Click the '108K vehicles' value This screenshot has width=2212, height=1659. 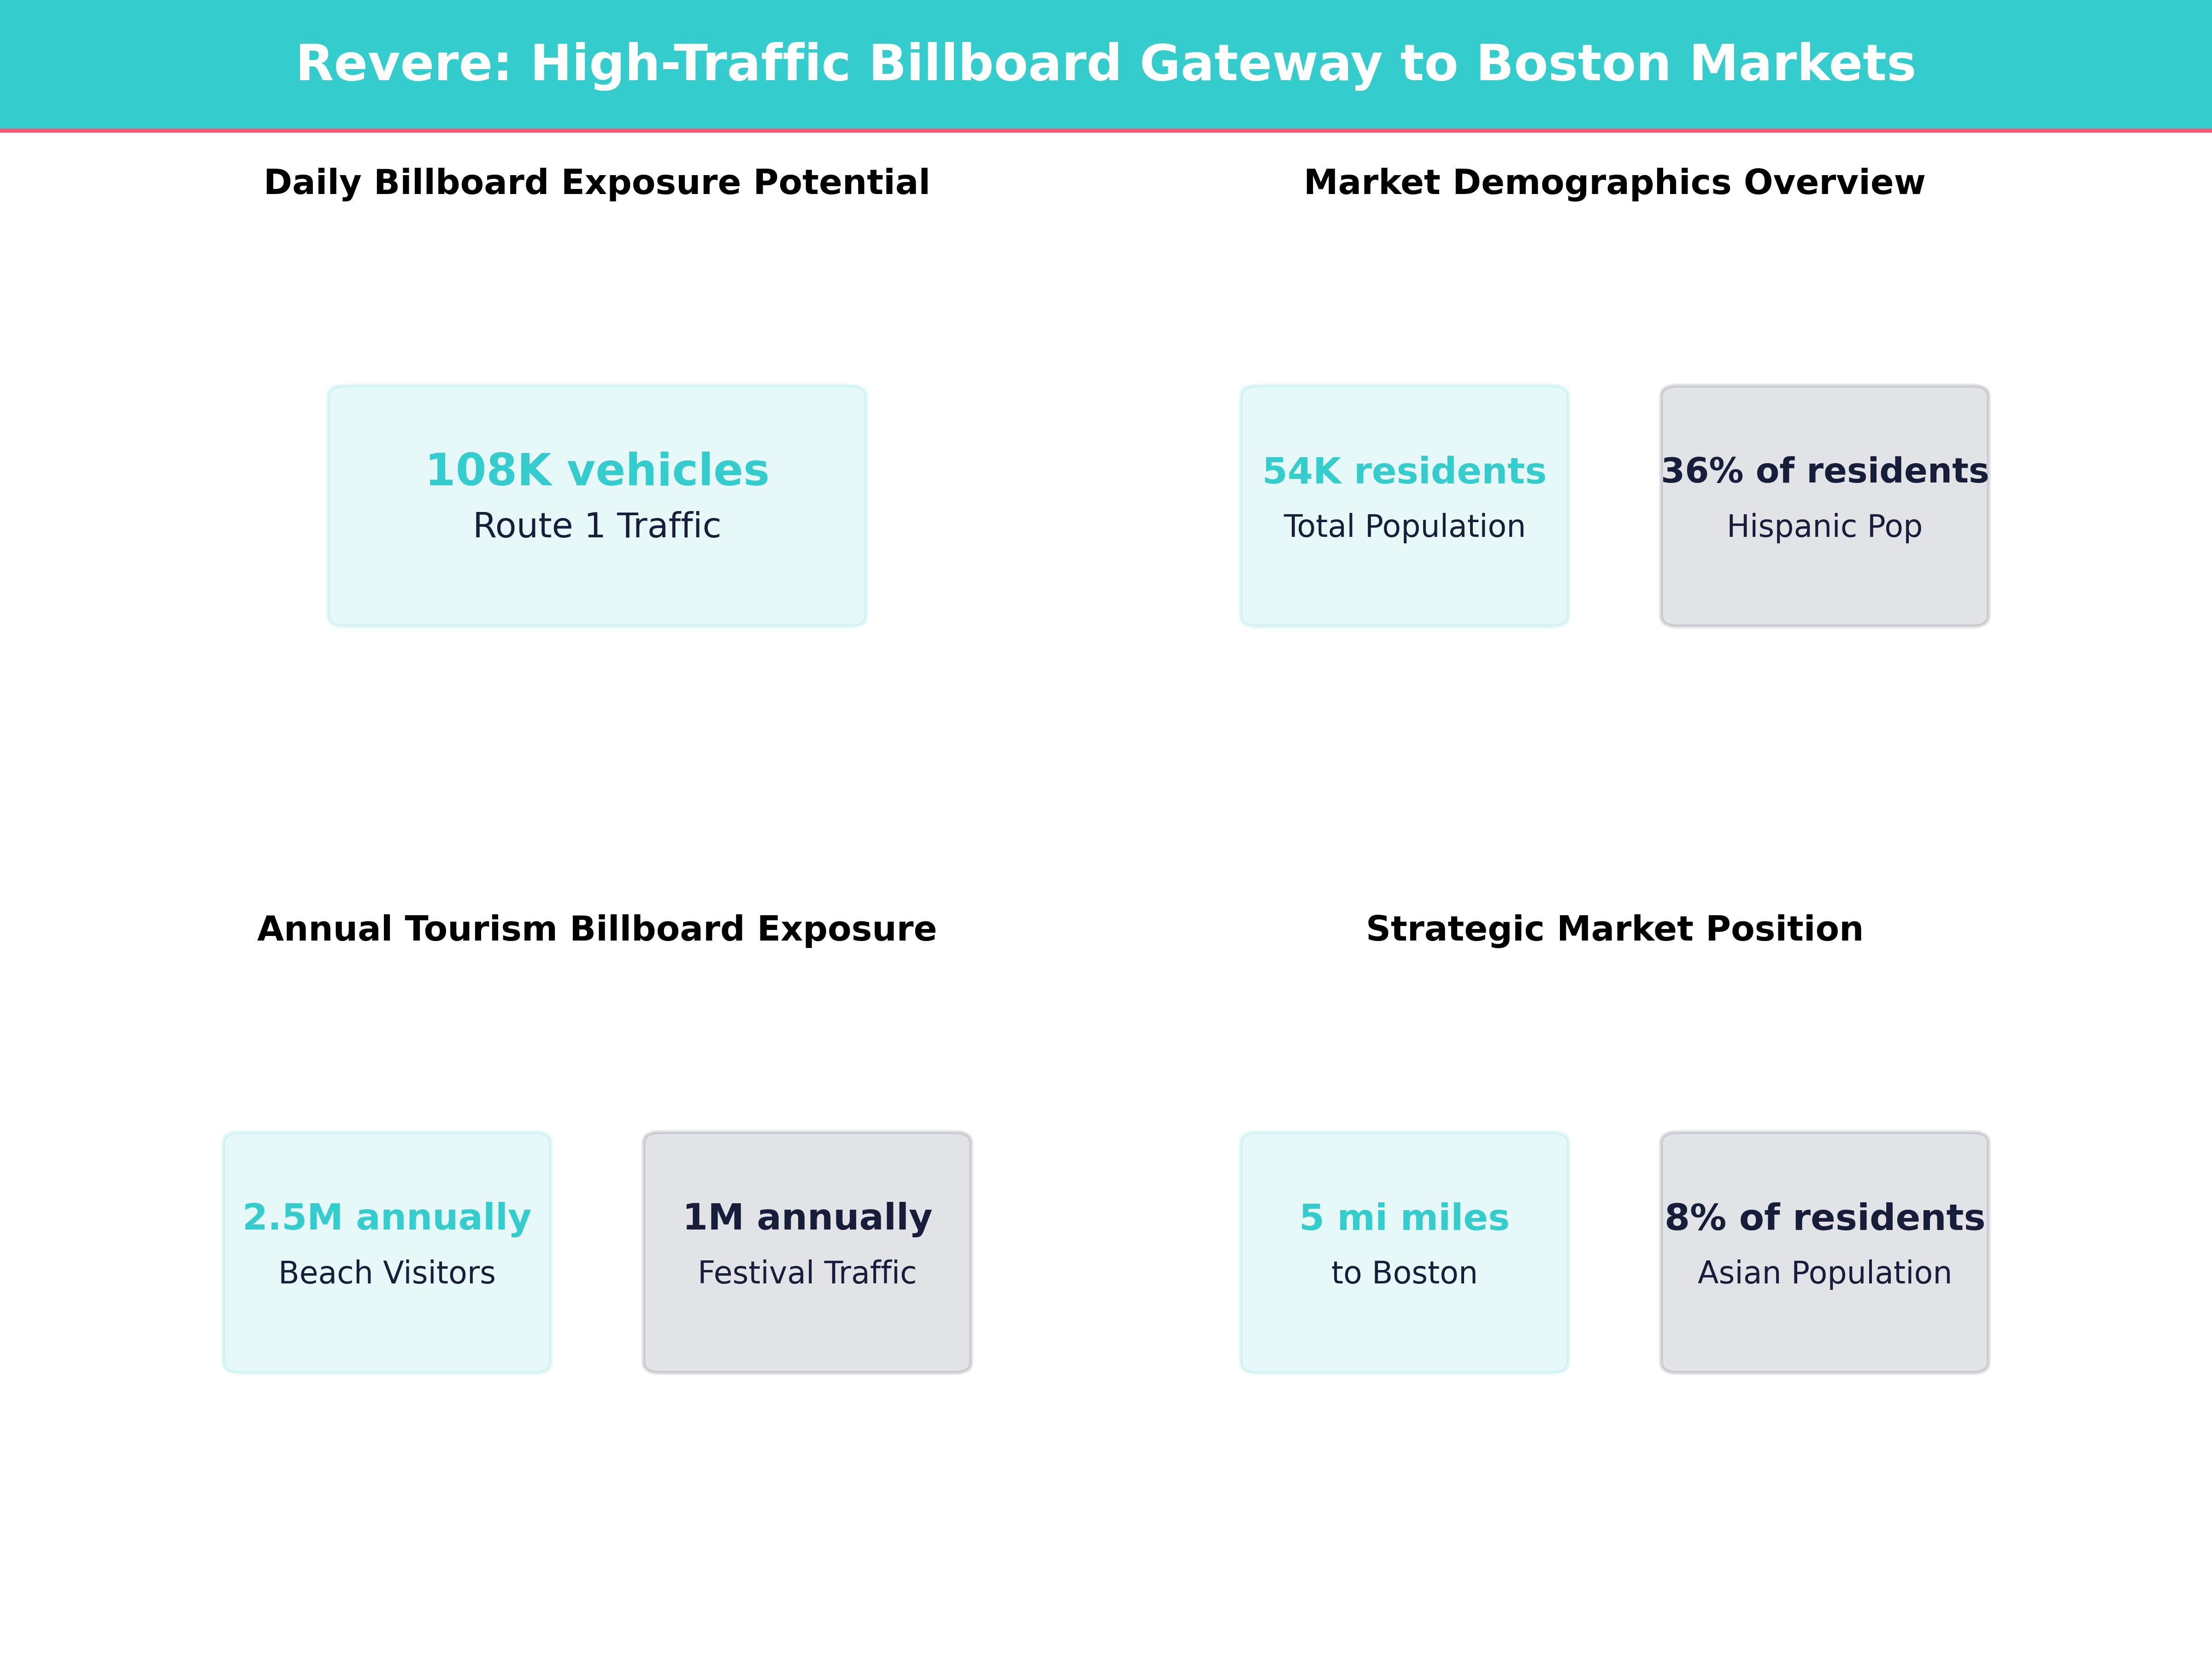(x=597, y=470)
